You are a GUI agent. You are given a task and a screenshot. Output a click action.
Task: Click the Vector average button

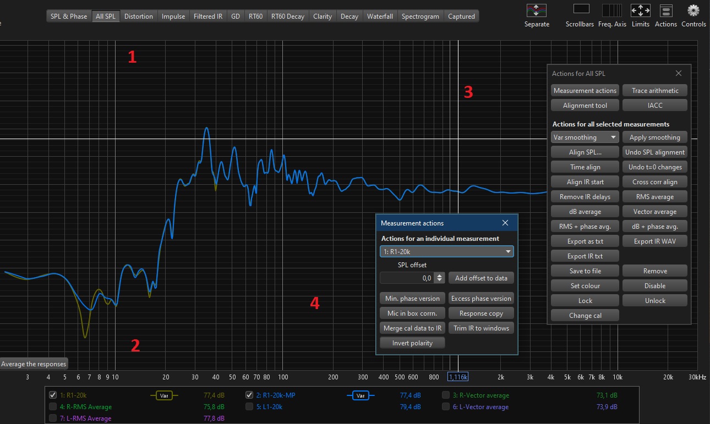[654, 212]
